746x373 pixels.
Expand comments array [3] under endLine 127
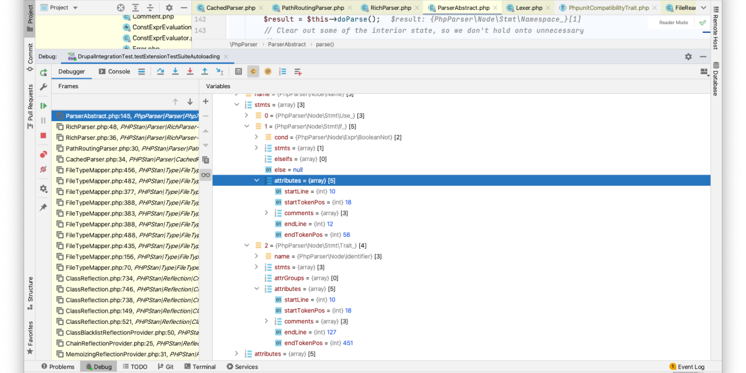tap(266, 321)
